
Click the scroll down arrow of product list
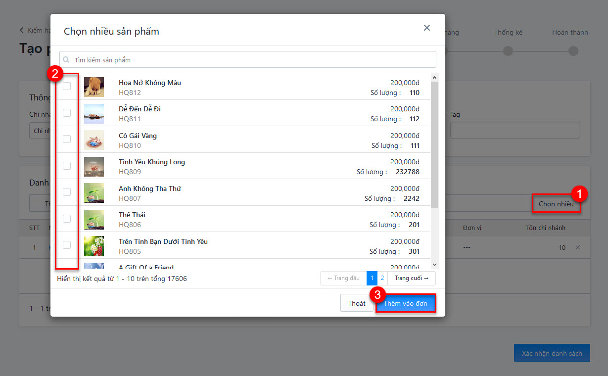point(434,265)
